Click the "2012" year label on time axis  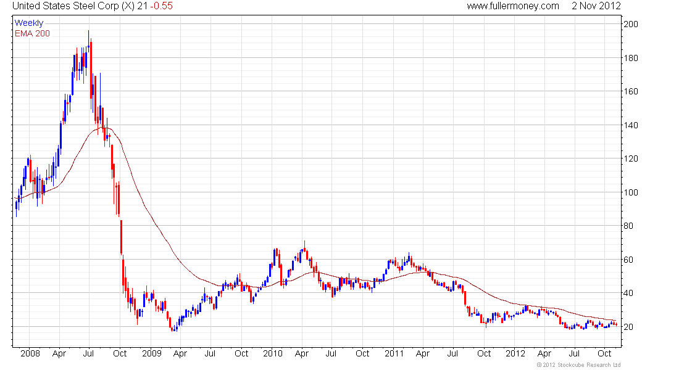[x=515, y=353]
